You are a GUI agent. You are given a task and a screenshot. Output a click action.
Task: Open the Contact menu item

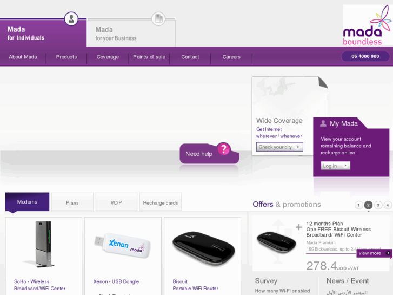pos(190,57)
